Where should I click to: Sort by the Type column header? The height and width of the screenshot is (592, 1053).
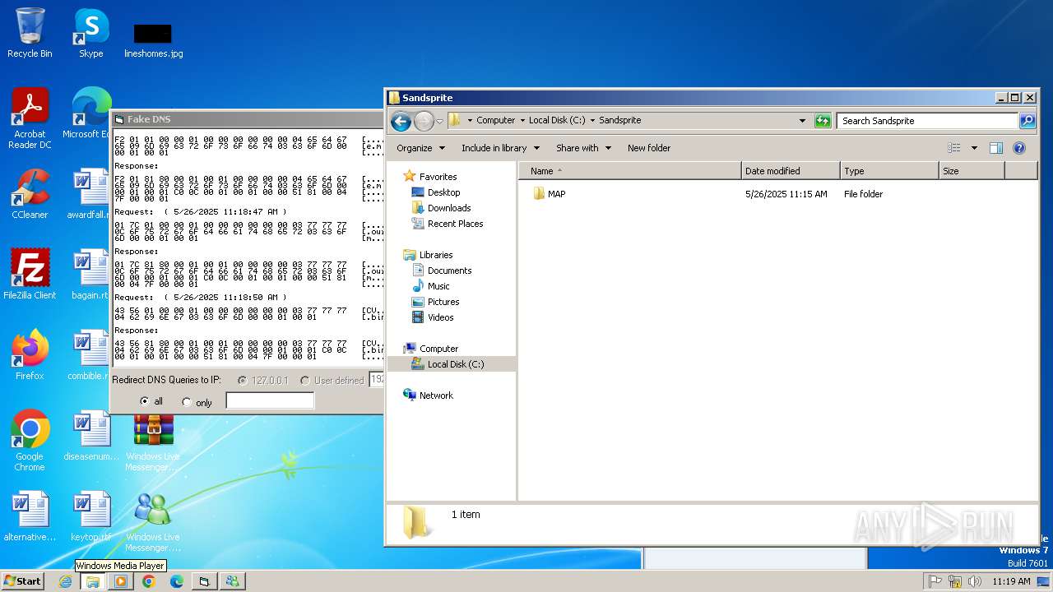pyautogui.click(x=889, y=171)
